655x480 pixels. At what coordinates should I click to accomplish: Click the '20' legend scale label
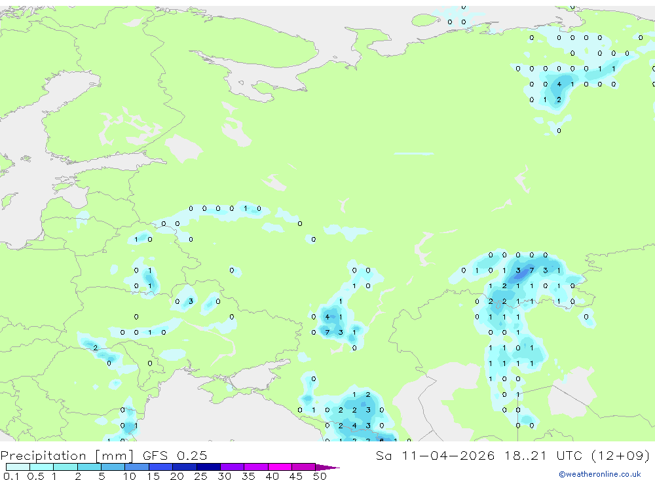pyautogui.click(x=177, y=476)
